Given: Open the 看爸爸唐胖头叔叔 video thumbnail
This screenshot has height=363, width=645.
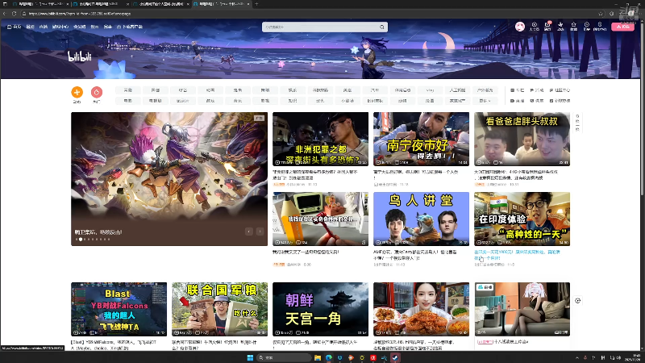Looking at the screenshot, I should point(522,139).
